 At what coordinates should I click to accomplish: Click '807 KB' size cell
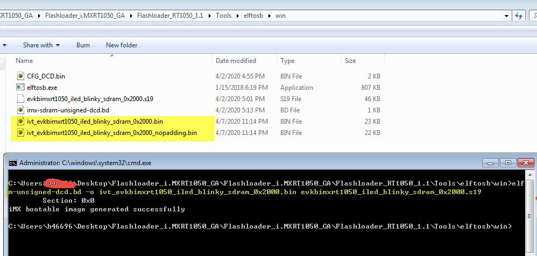[x=371, y=88]
